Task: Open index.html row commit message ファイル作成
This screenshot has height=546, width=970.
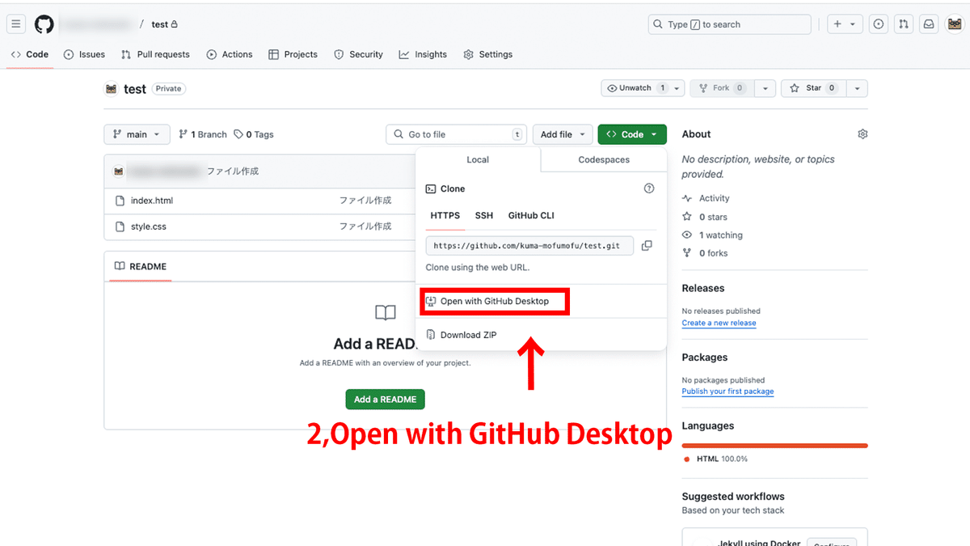Action: pos(365,201)
